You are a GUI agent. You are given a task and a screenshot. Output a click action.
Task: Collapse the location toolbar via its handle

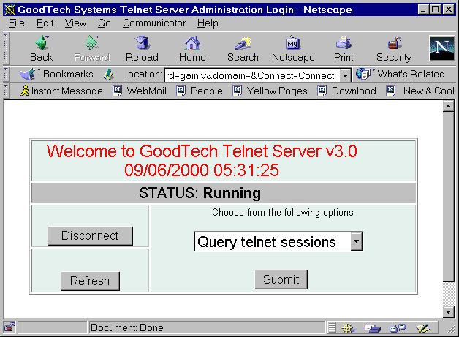pos(6,75)
